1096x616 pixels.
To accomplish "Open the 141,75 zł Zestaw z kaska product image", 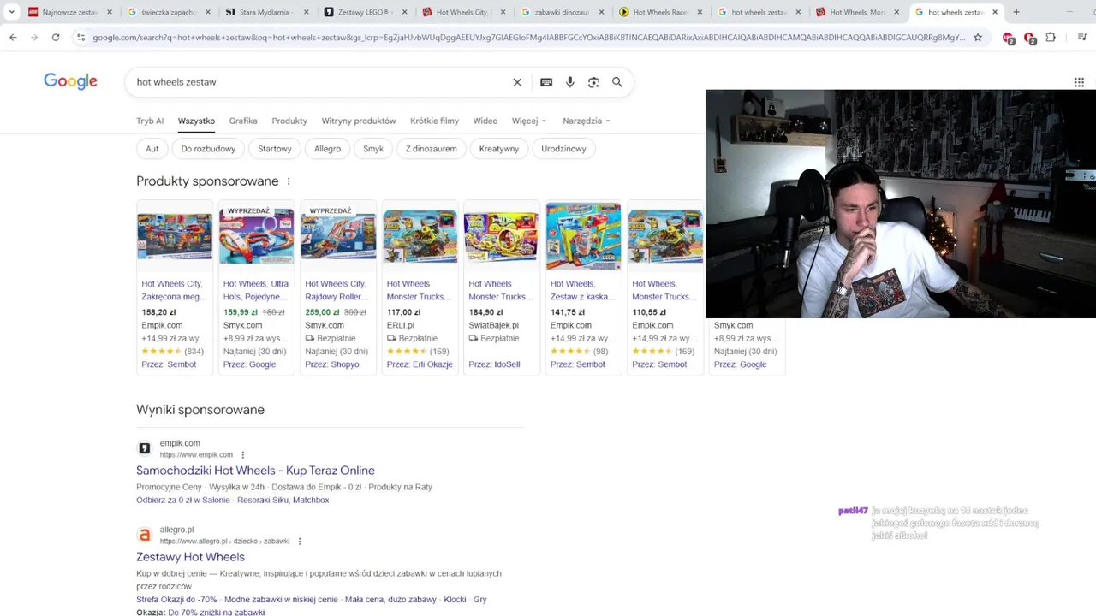I will (583, 236).
